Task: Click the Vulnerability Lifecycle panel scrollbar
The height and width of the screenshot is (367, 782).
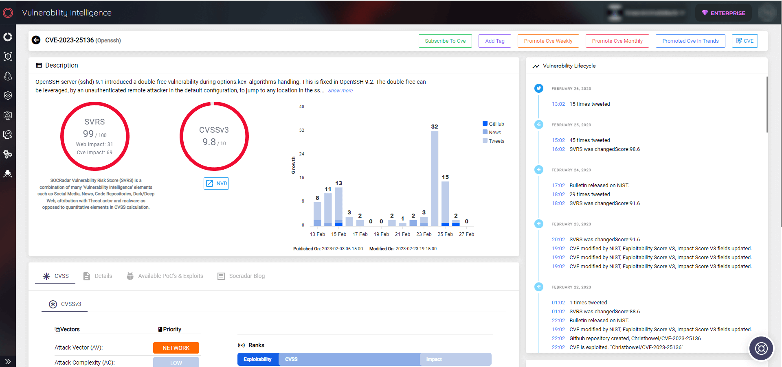Action: point(767,104)
